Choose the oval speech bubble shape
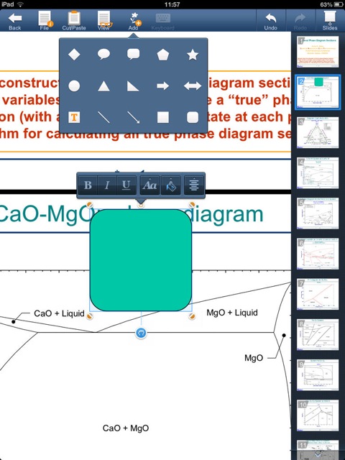This screenshot has height=460, width=345. (x=103, y=55)
